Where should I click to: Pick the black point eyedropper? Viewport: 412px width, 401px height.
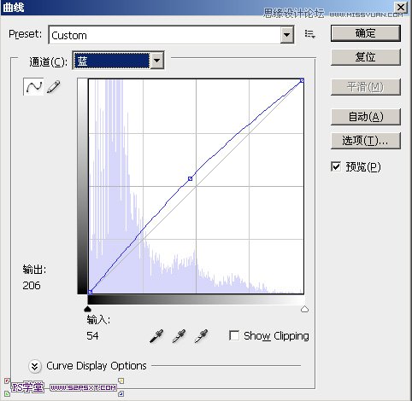(156, 336)
